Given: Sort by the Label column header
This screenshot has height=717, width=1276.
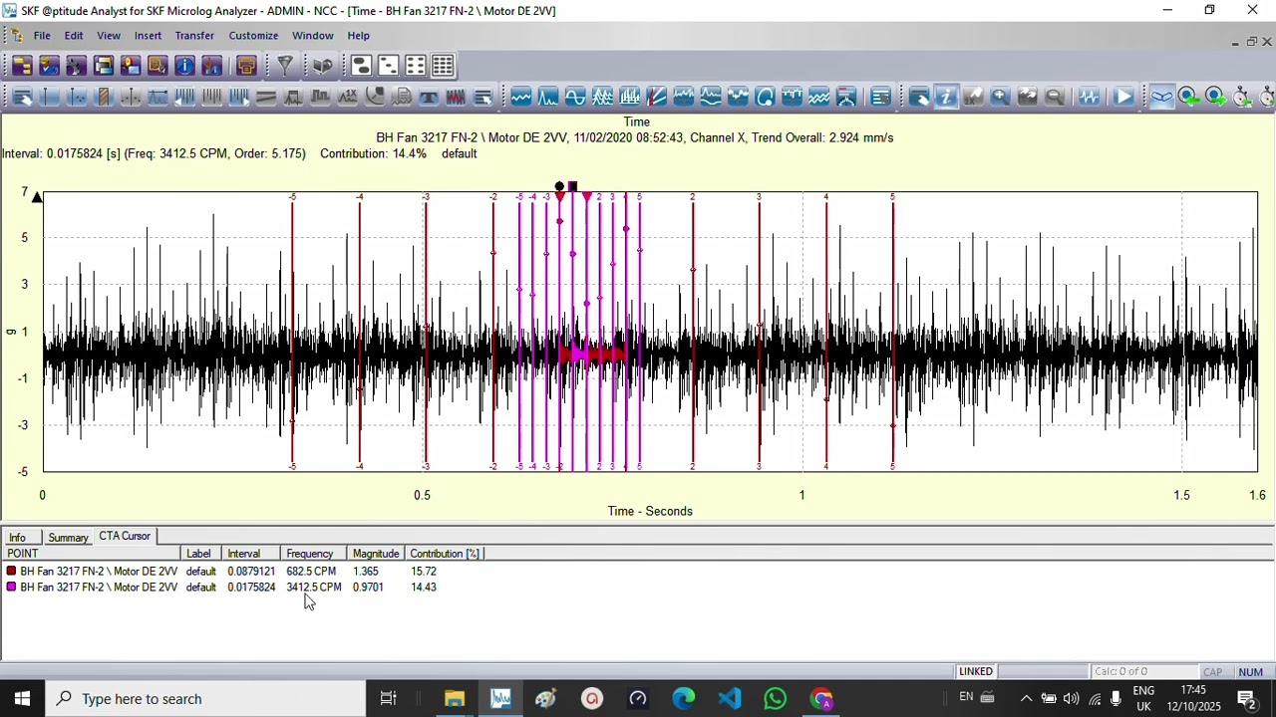Looking at the screenshot, I should coord(201,554).
